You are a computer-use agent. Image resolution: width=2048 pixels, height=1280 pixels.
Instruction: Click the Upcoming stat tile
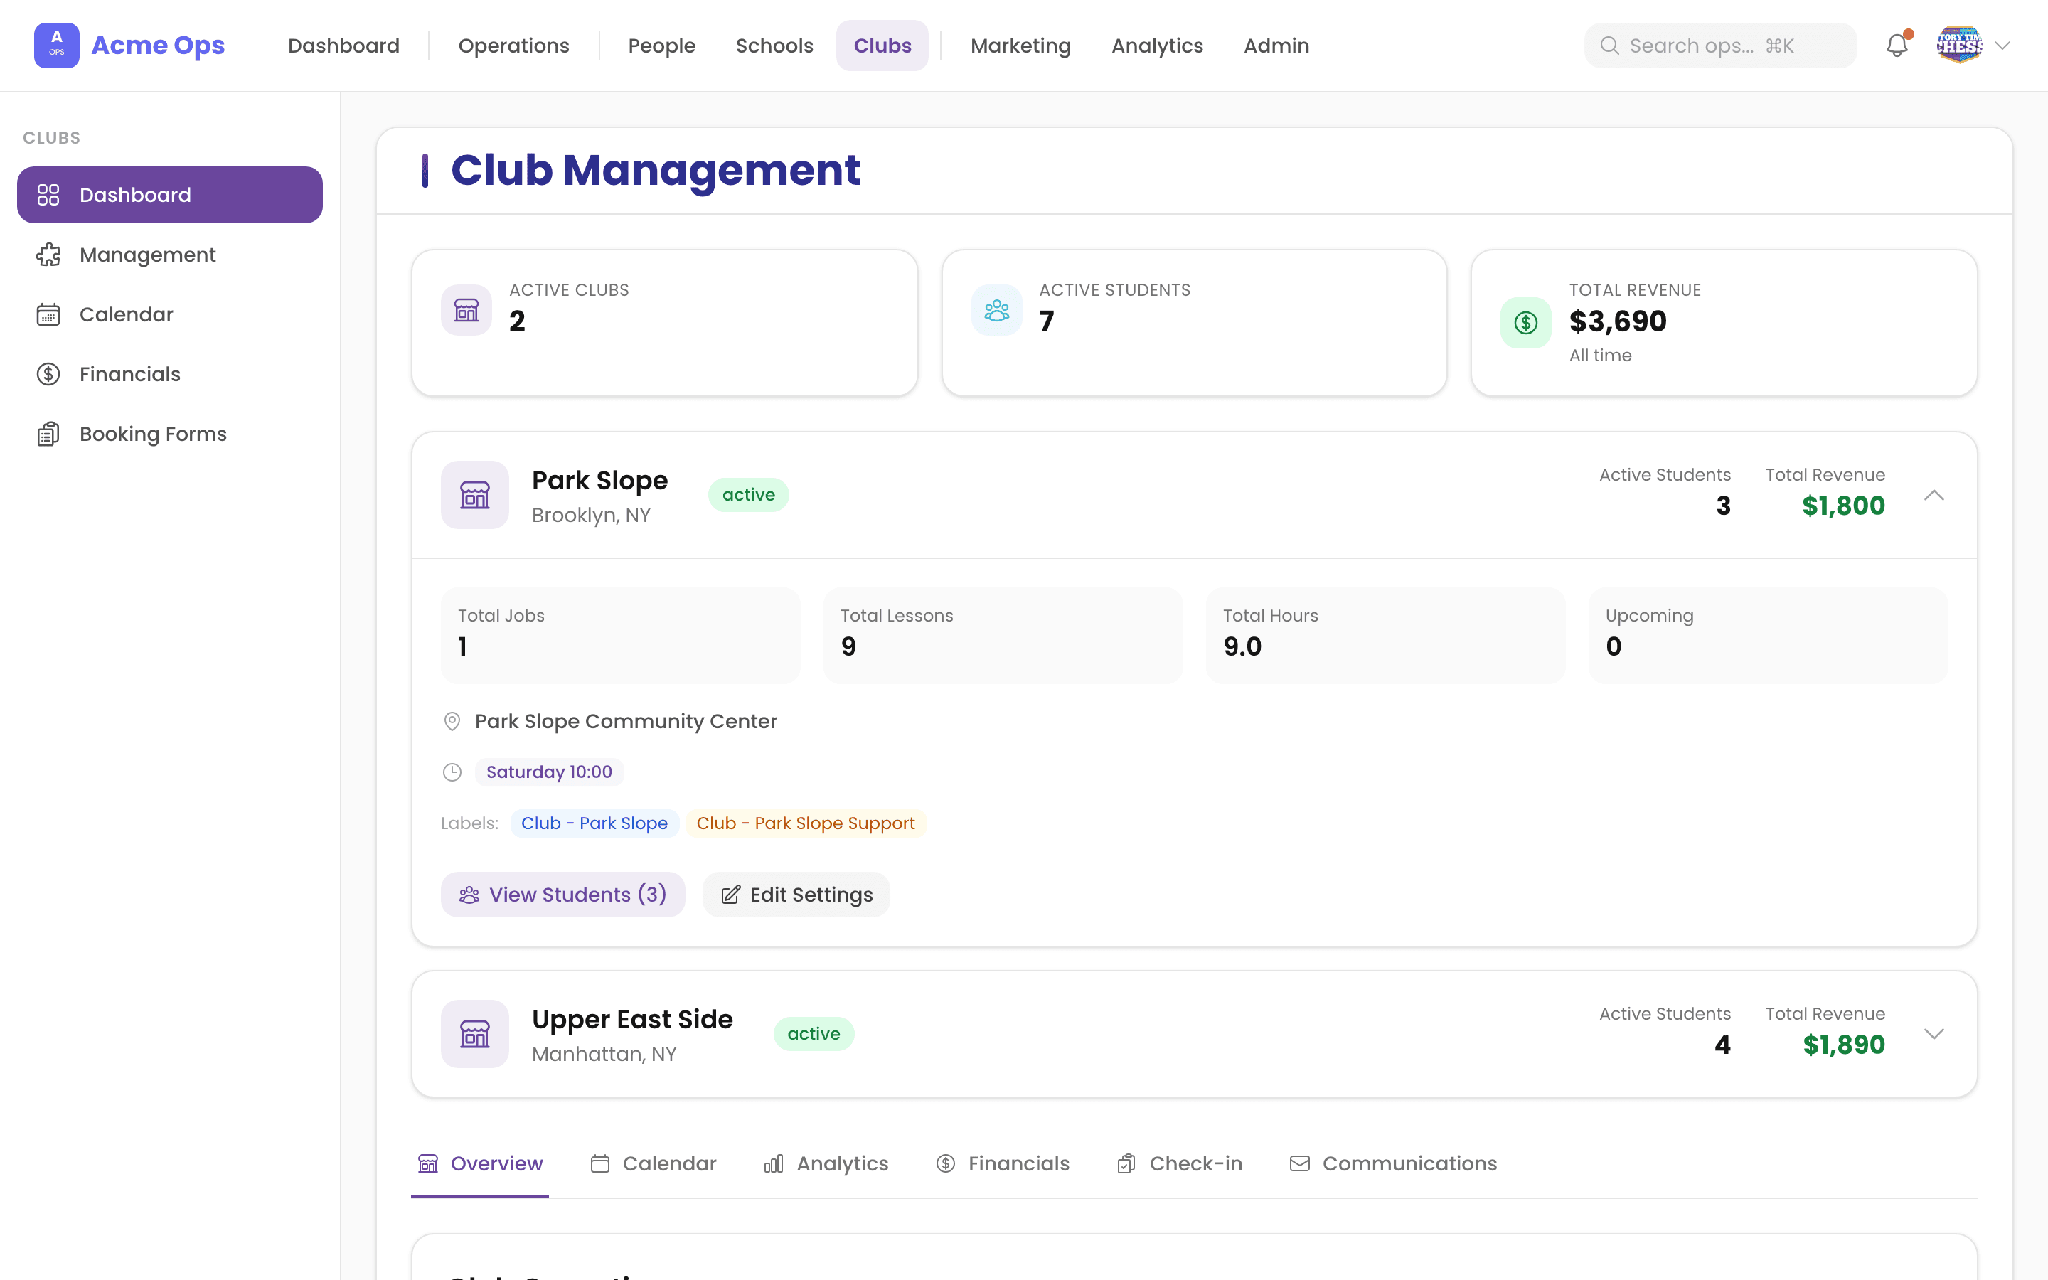[x=1768, y=636]
